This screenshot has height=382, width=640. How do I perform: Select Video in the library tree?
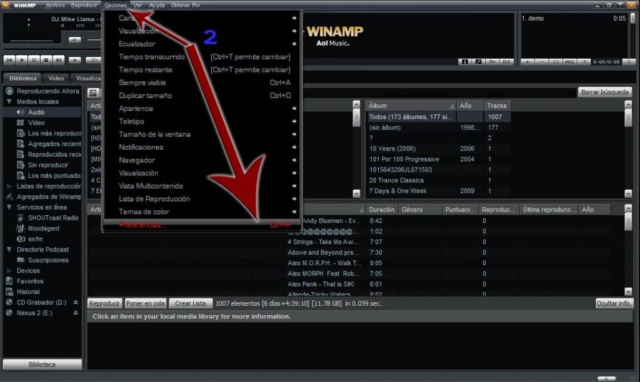point(36,123)
